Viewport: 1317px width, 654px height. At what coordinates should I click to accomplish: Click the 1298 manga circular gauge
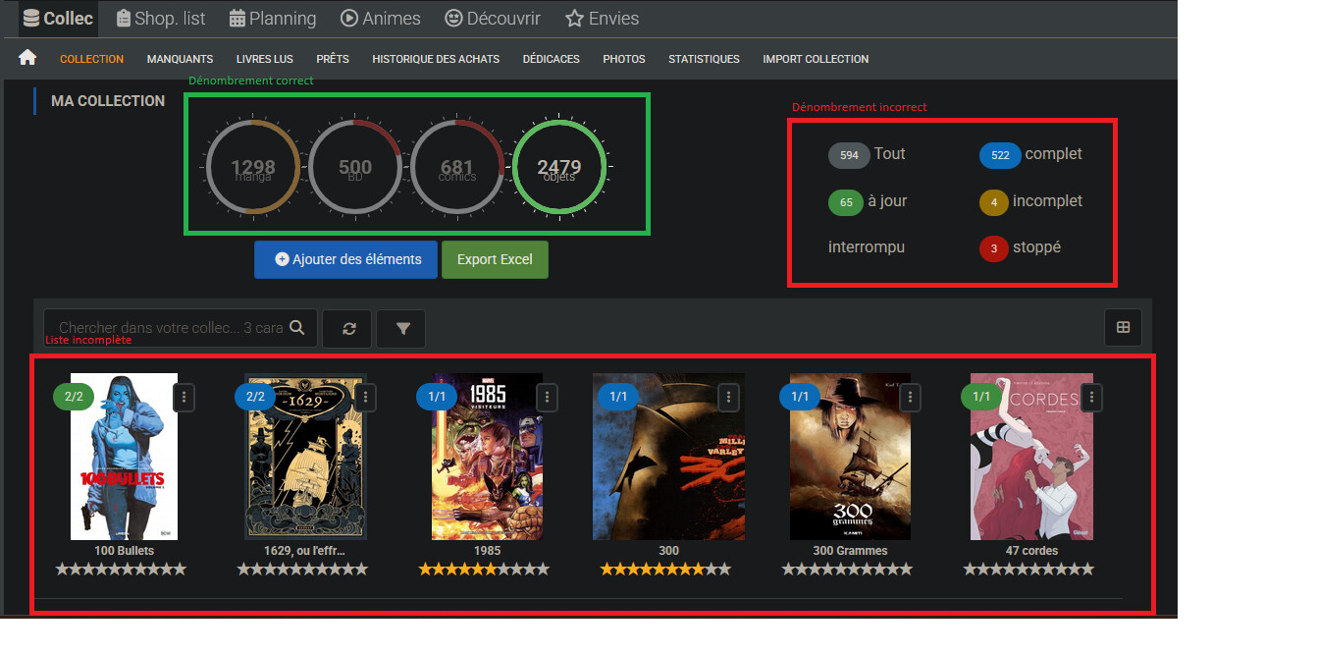[x=253, y=167]
